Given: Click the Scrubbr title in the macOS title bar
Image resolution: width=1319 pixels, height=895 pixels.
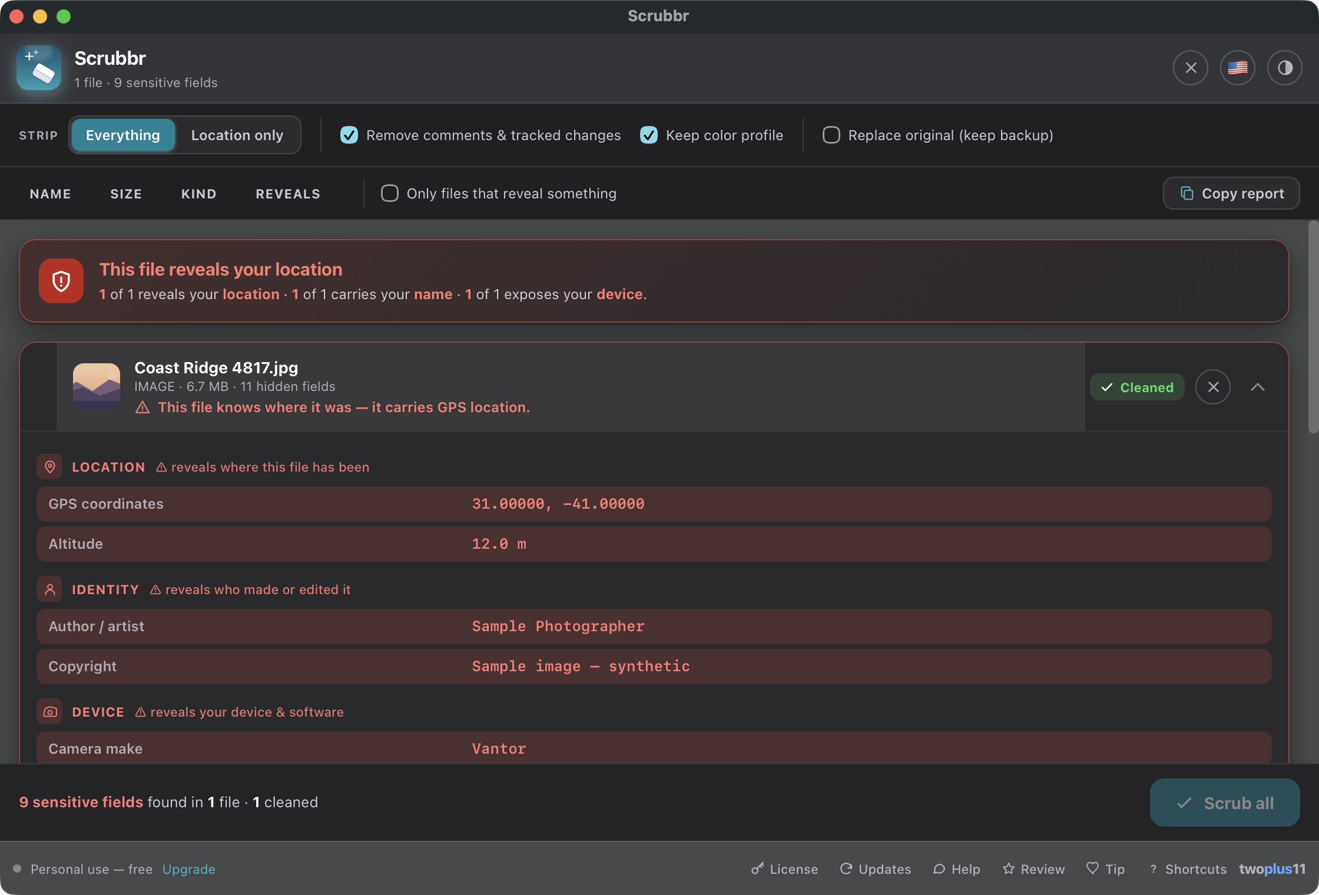Looking at the screenshot, I should coord(658,16).
